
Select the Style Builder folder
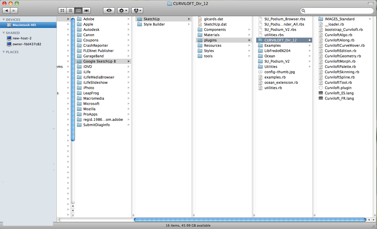point(154,24)
